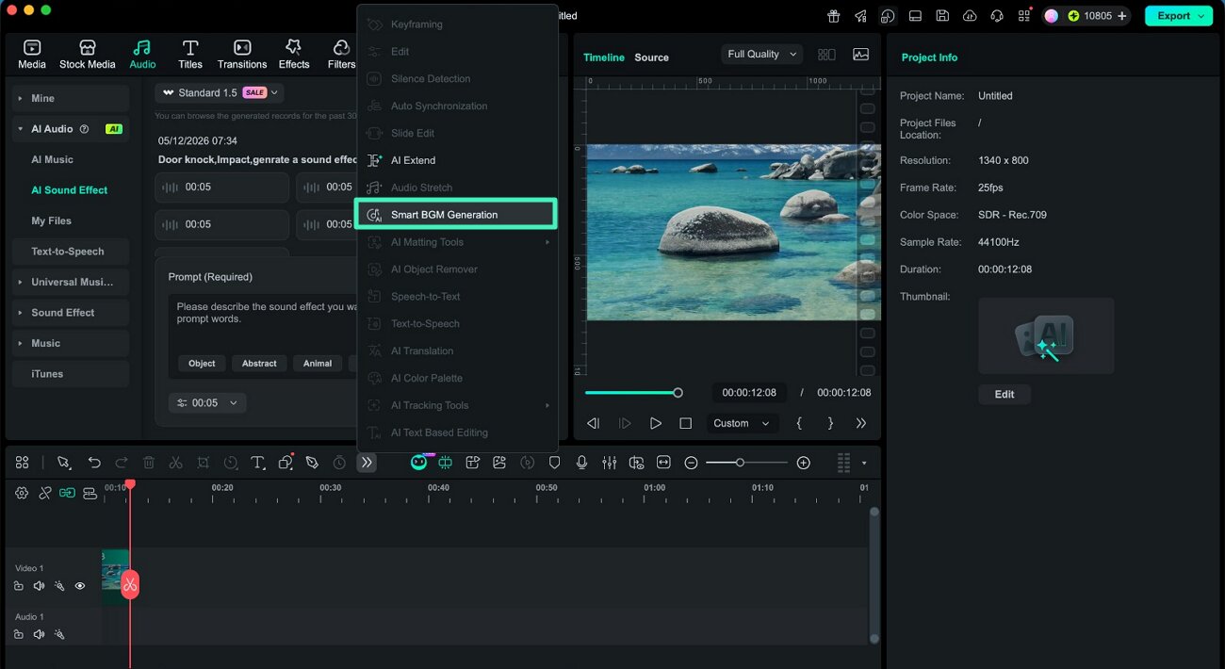
Task: Click the marker shield icon in timeline toolbar
Action: 555,463
